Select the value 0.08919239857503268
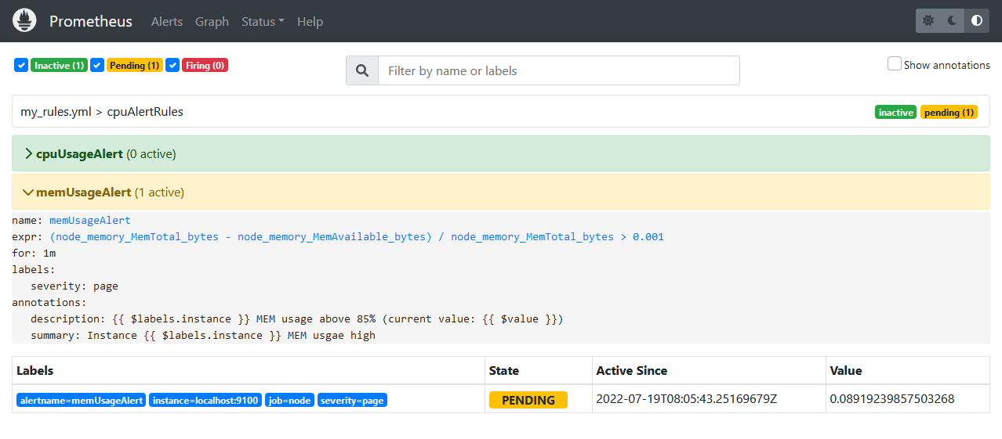Viewport: 1002px width, 439px height. [x=892, y=399]
